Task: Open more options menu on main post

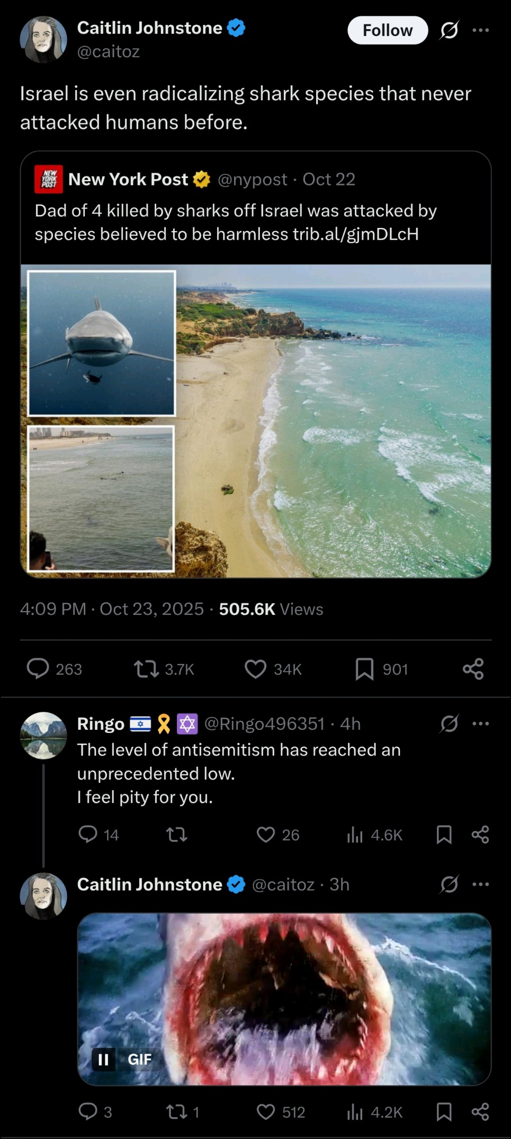Action: point(480,30)
